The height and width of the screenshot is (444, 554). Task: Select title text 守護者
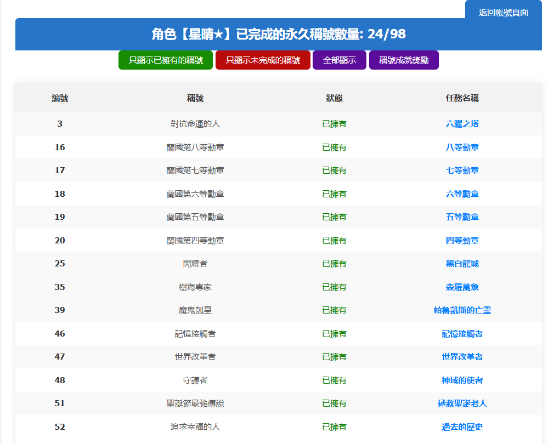(x=195, y=380)
